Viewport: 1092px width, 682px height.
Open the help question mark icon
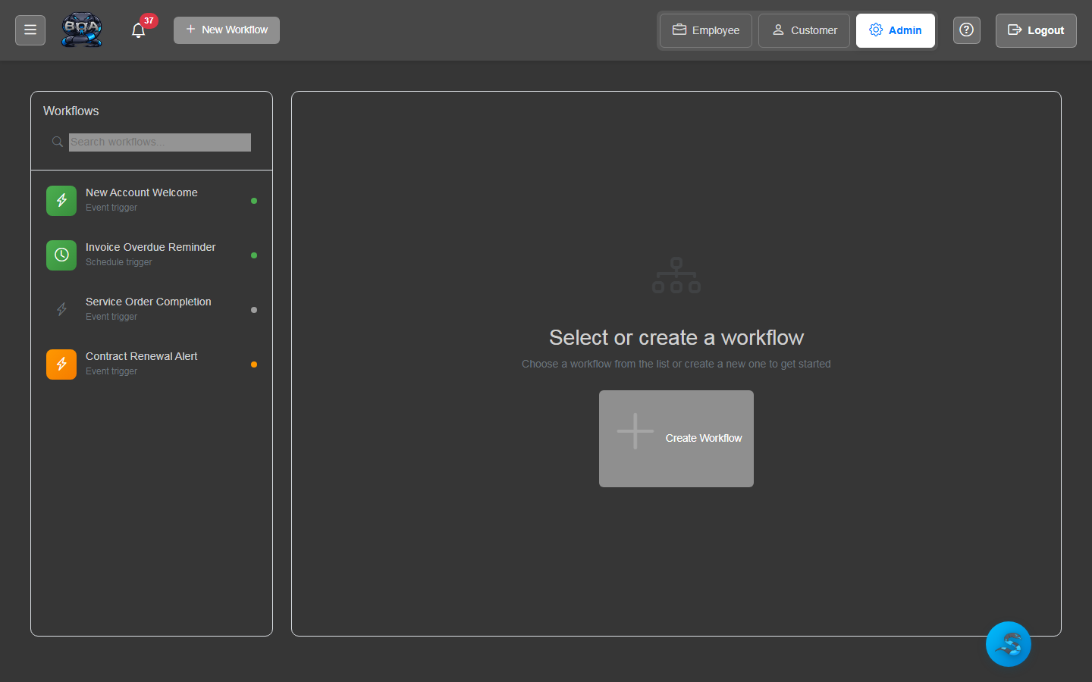[x=966, y=30]
